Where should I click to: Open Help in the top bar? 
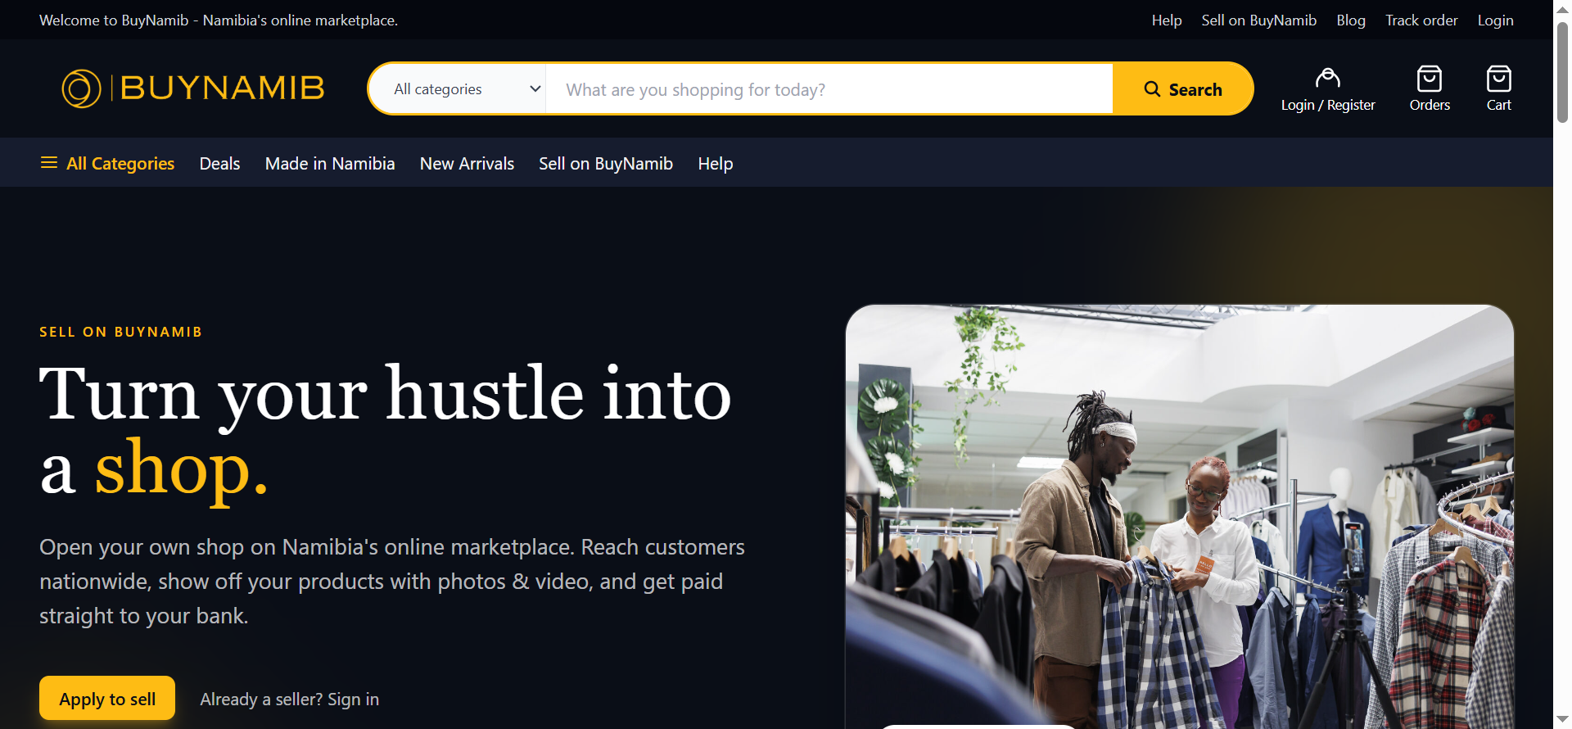(x=1166, y=20)
